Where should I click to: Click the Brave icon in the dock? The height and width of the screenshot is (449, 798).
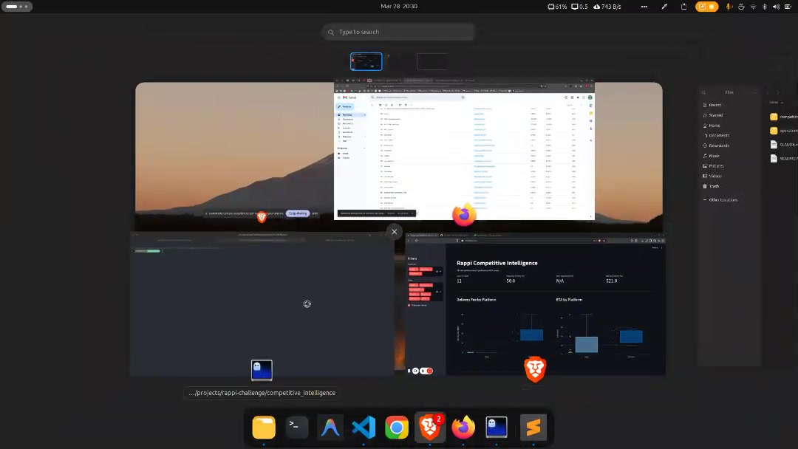pos(430,428)
